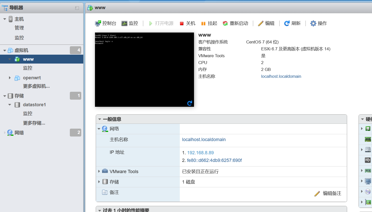The height and width of the screenshot is (212, 372).
Task: Click the 虚拟机 virtual machines icon
Action: tap(10, 50)
